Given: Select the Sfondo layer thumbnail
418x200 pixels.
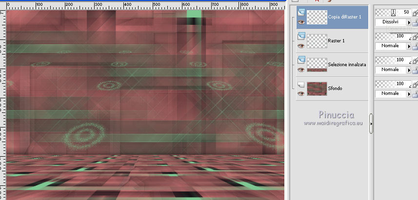Looking at the screenshot, I should click(317, 89).
